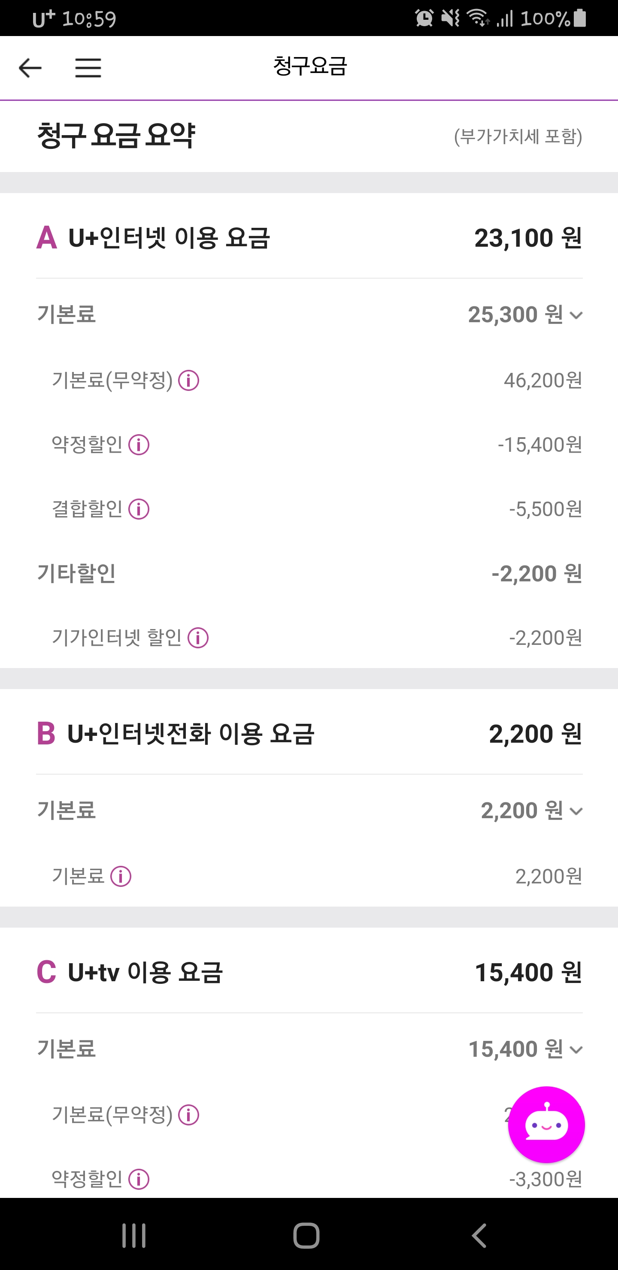Image resolution: width=618 pixels, height=1270 pixels.
Task: Show info for U+tv 약정할인
Action: [x=139, y=1179]
